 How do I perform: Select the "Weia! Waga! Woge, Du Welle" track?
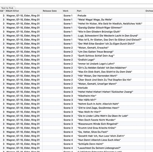[76, 20]
